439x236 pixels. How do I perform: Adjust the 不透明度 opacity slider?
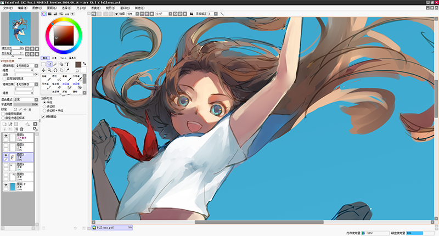[26, 104]
